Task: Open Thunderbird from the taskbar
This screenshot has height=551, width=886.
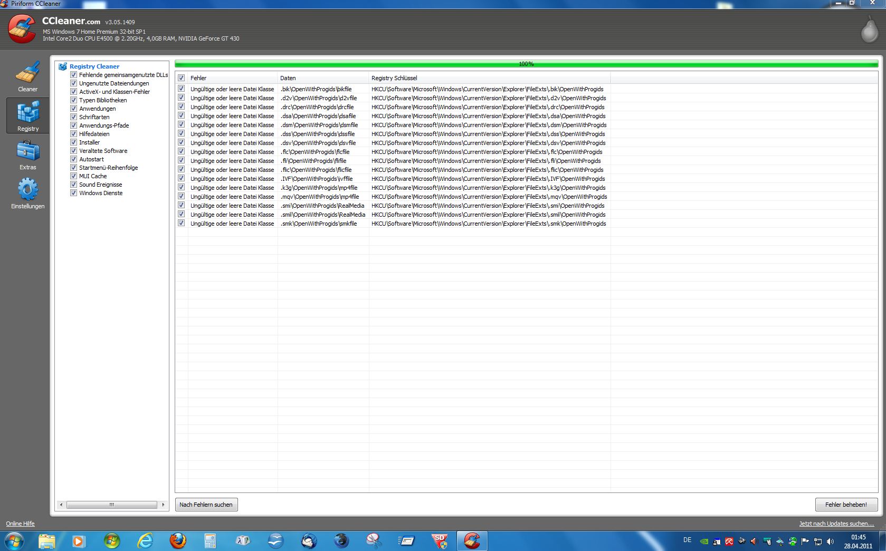Action: pyautogui.click(x=309, y=541)
